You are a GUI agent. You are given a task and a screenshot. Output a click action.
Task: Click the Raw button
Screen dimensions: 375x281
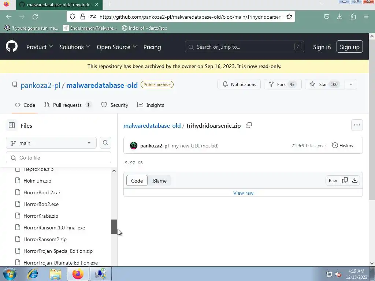pyautogui.click(x=333, y=180)
